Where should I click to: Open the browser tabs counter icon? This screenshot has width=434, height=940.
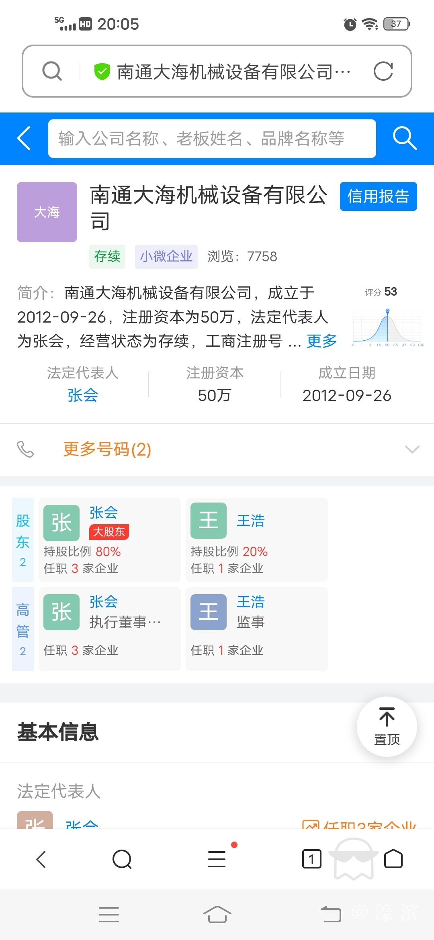pyautogui.click(x=311, y=859)
